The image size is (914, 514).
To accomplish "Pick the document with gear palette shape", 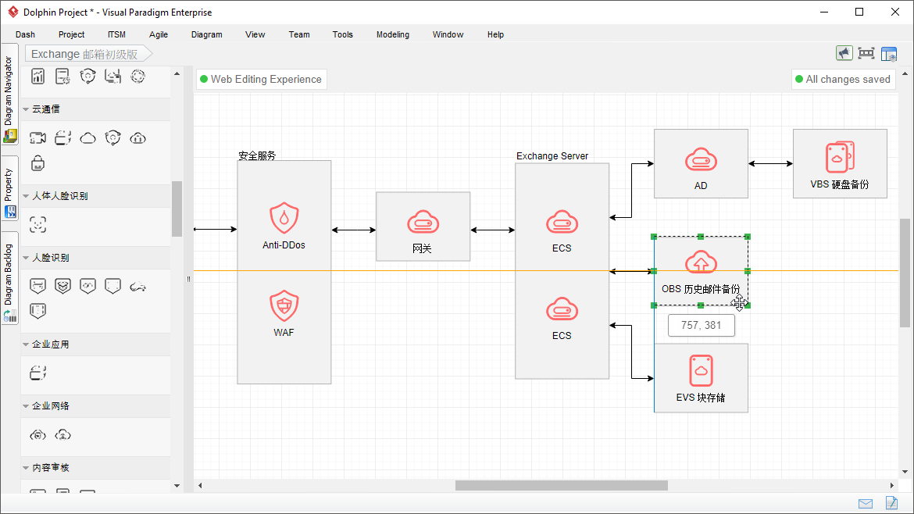I will tap(62, 77).
